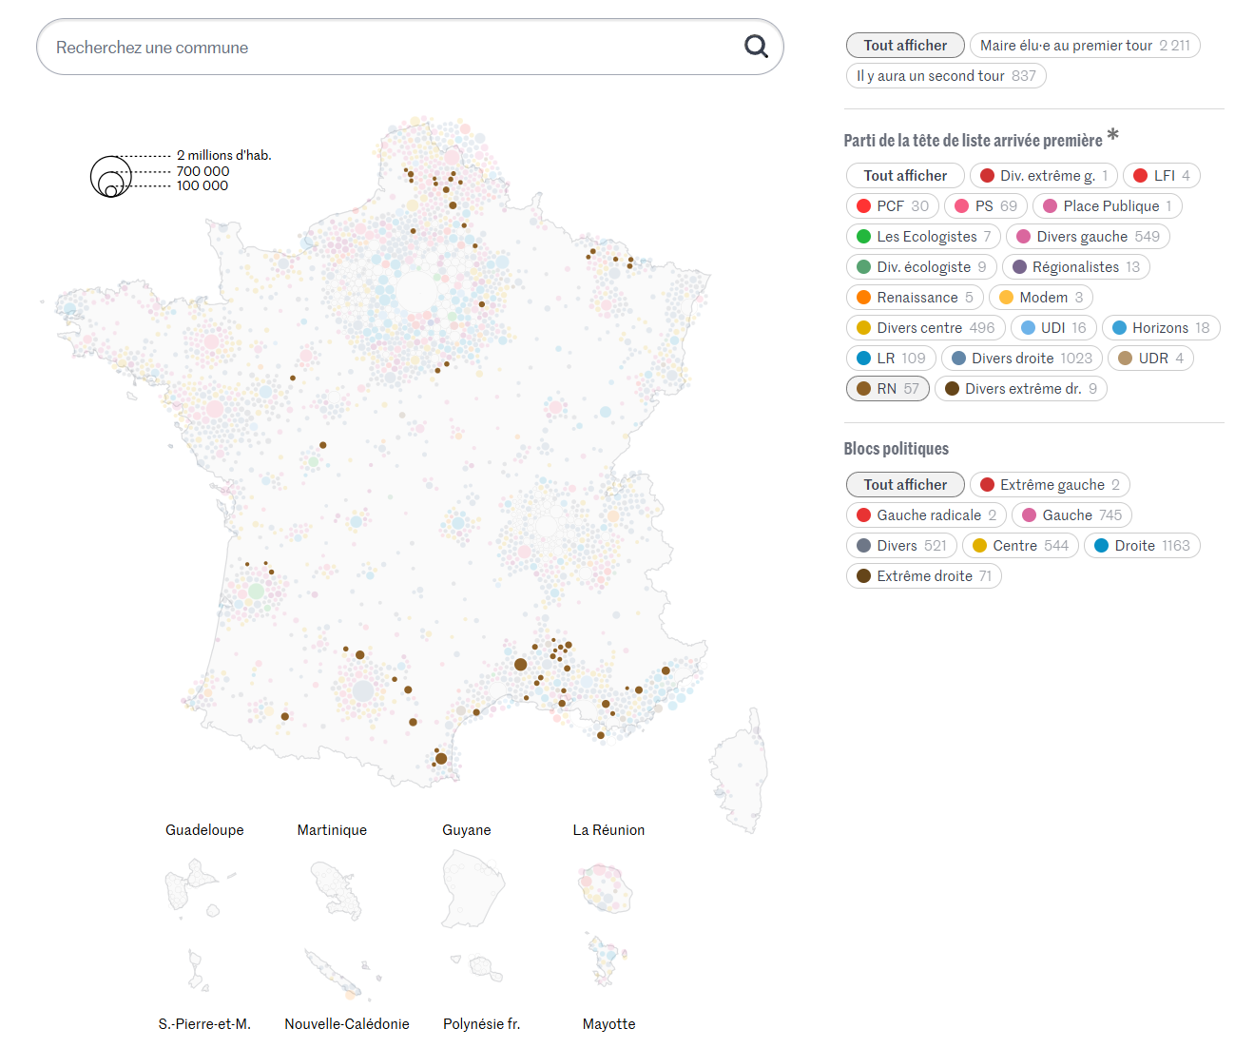Select Tout afficher under Blocs politiques

pyautogui.click(x=905, y=485)
